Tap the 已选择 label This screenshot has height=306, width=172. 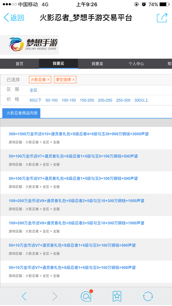coord(13,79)
